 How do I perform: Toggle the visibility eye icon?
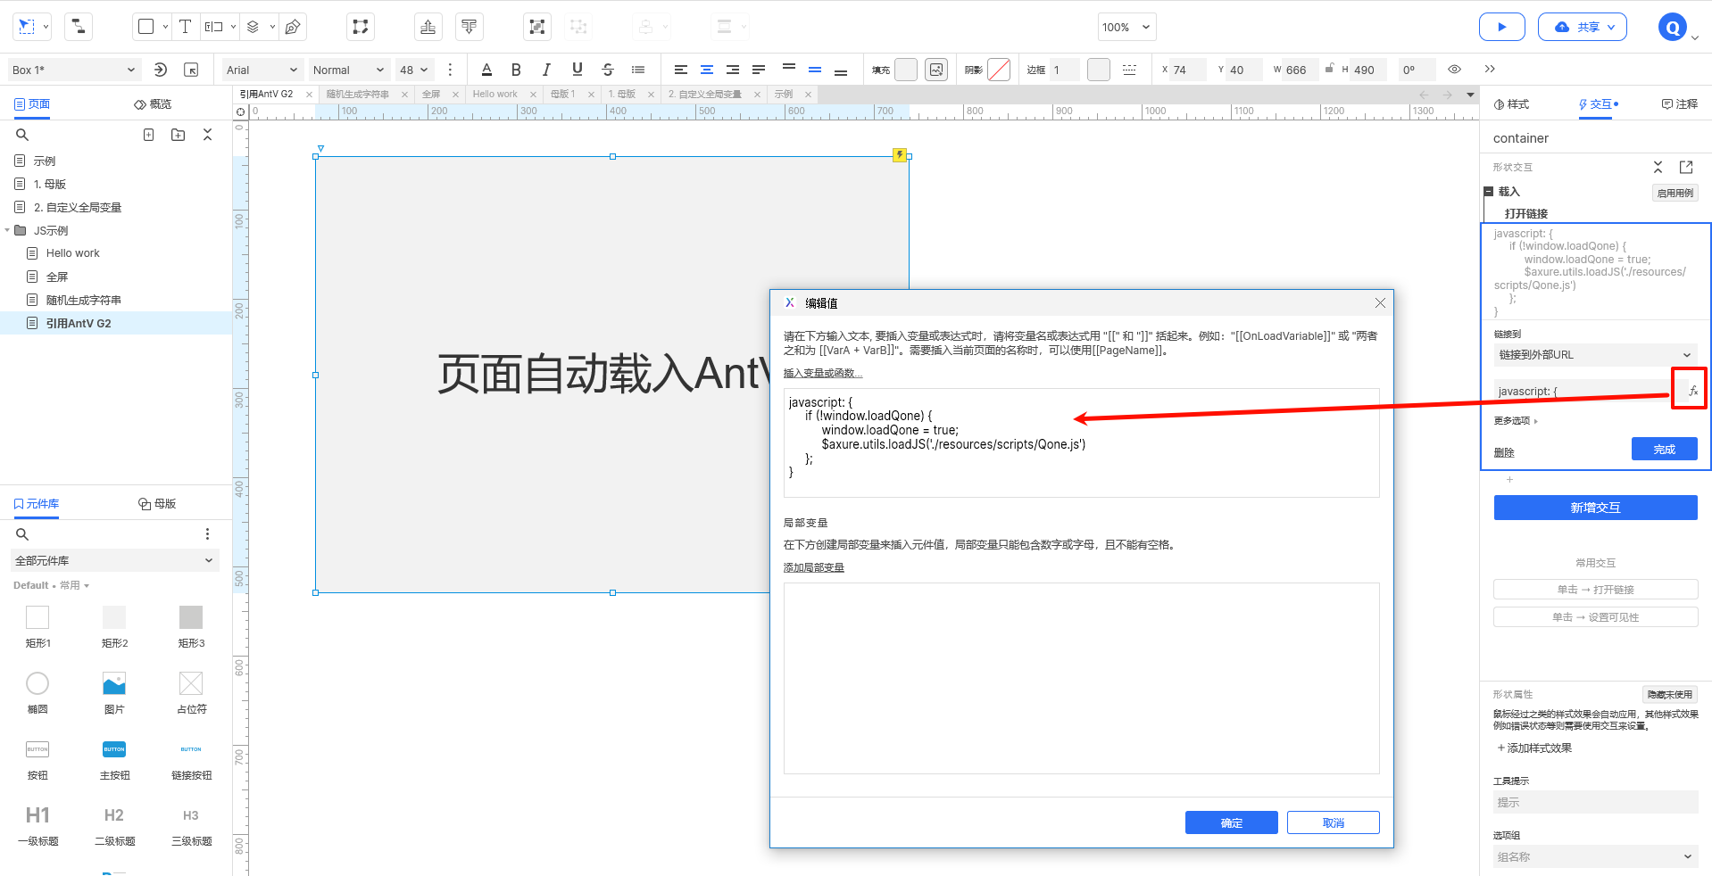pyautogui.click(x=1454, y=70)
